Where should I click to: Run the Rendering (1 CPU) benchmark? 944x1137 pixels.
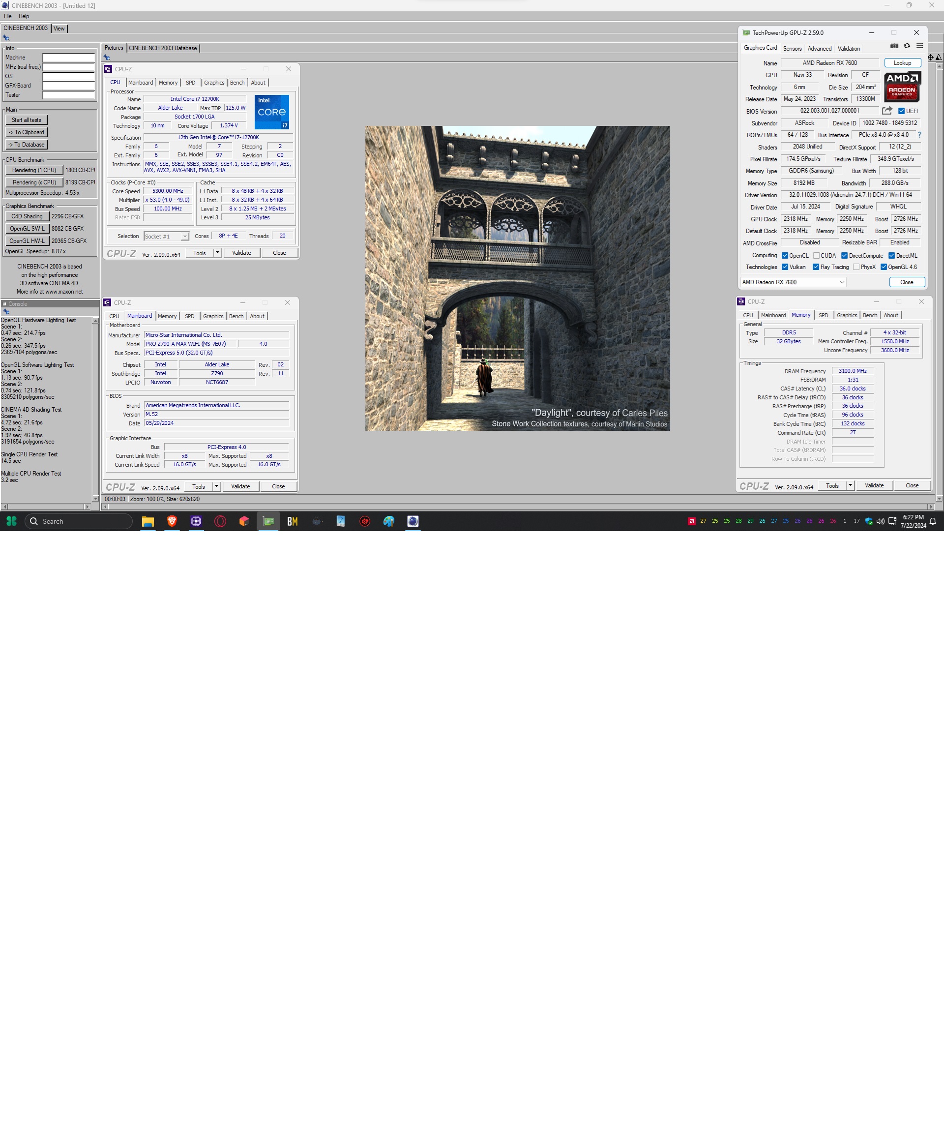34,170
